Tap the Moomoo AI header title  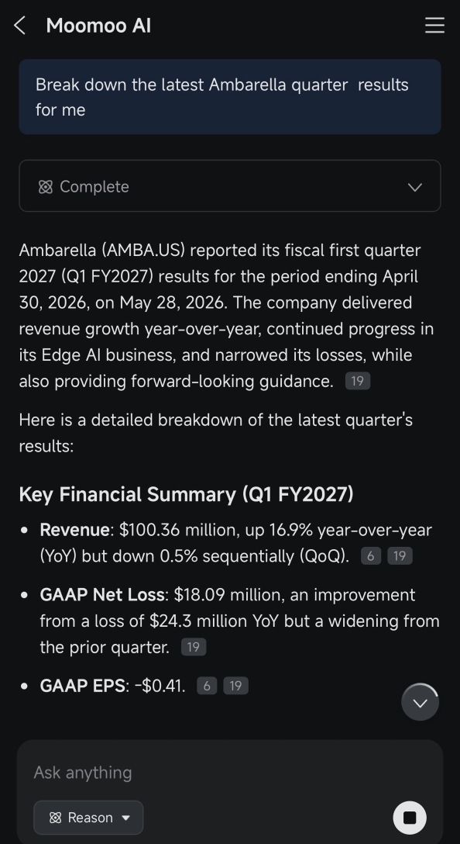point(98,26)
